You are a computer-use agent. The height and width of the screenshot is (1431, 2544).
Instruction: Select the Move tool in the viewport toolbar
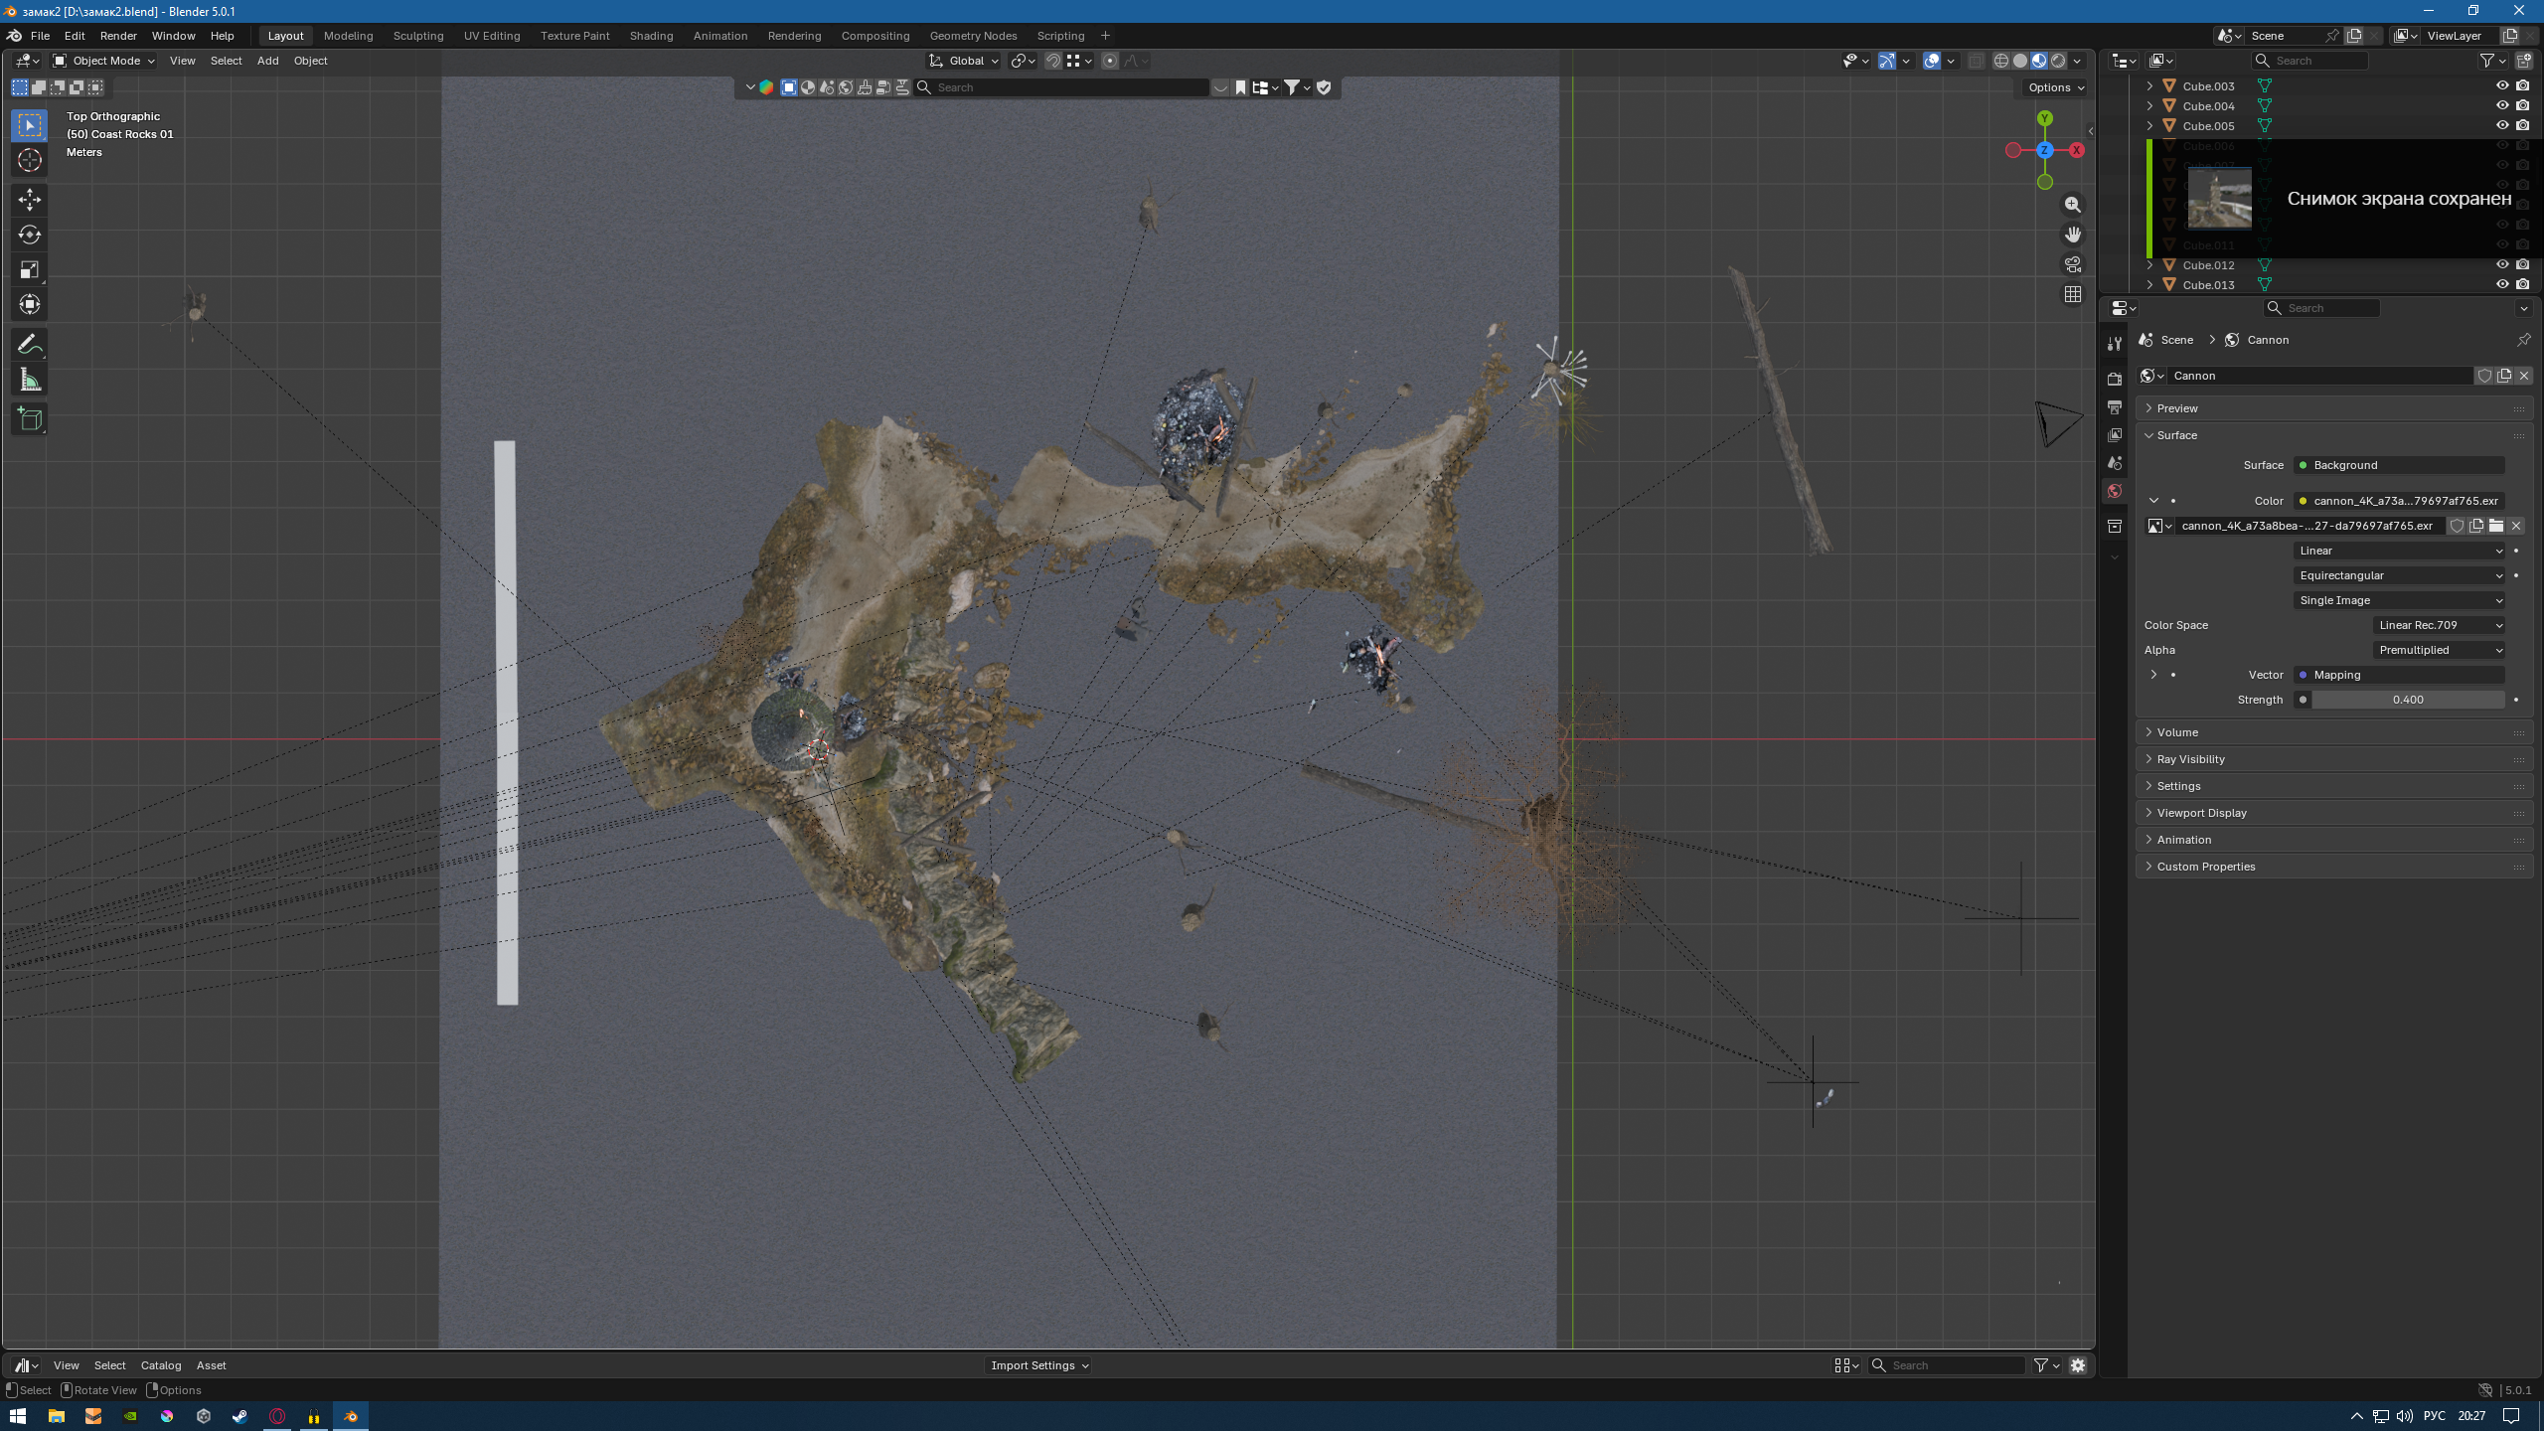[29, 200]
